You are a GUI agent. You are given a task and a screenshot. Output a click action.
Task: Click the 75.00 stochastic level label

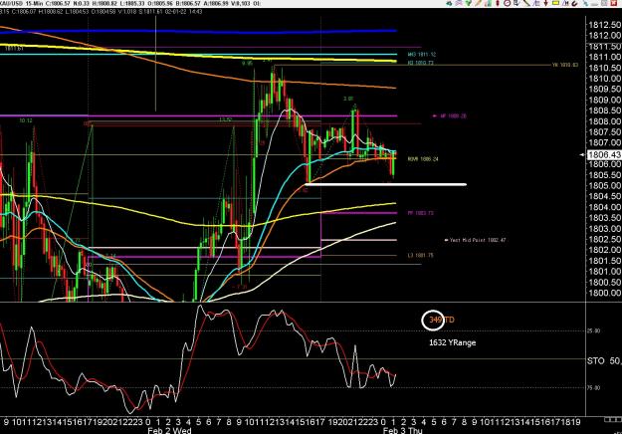[593, 388]
